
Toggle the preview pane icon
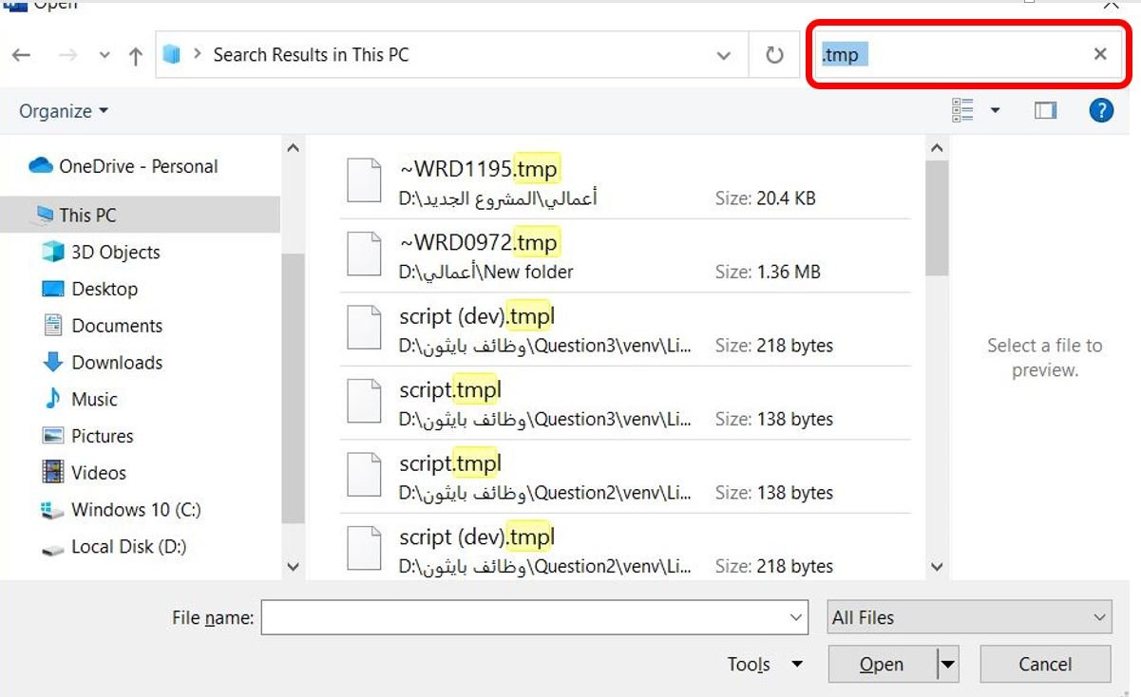click(1045, 111)
